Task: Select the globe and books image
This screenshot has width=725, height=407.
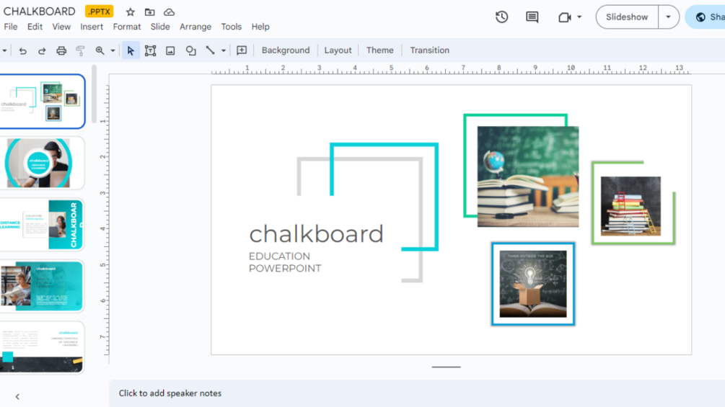Action: coord(527,176)
